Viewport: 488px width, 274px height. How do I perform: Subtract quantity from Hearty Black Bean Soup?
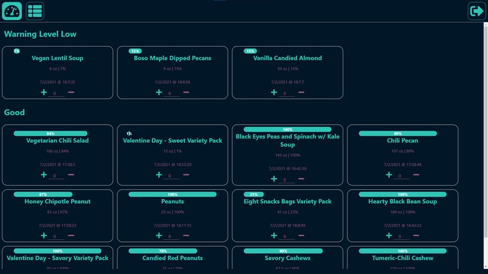(x=416, y=236)
